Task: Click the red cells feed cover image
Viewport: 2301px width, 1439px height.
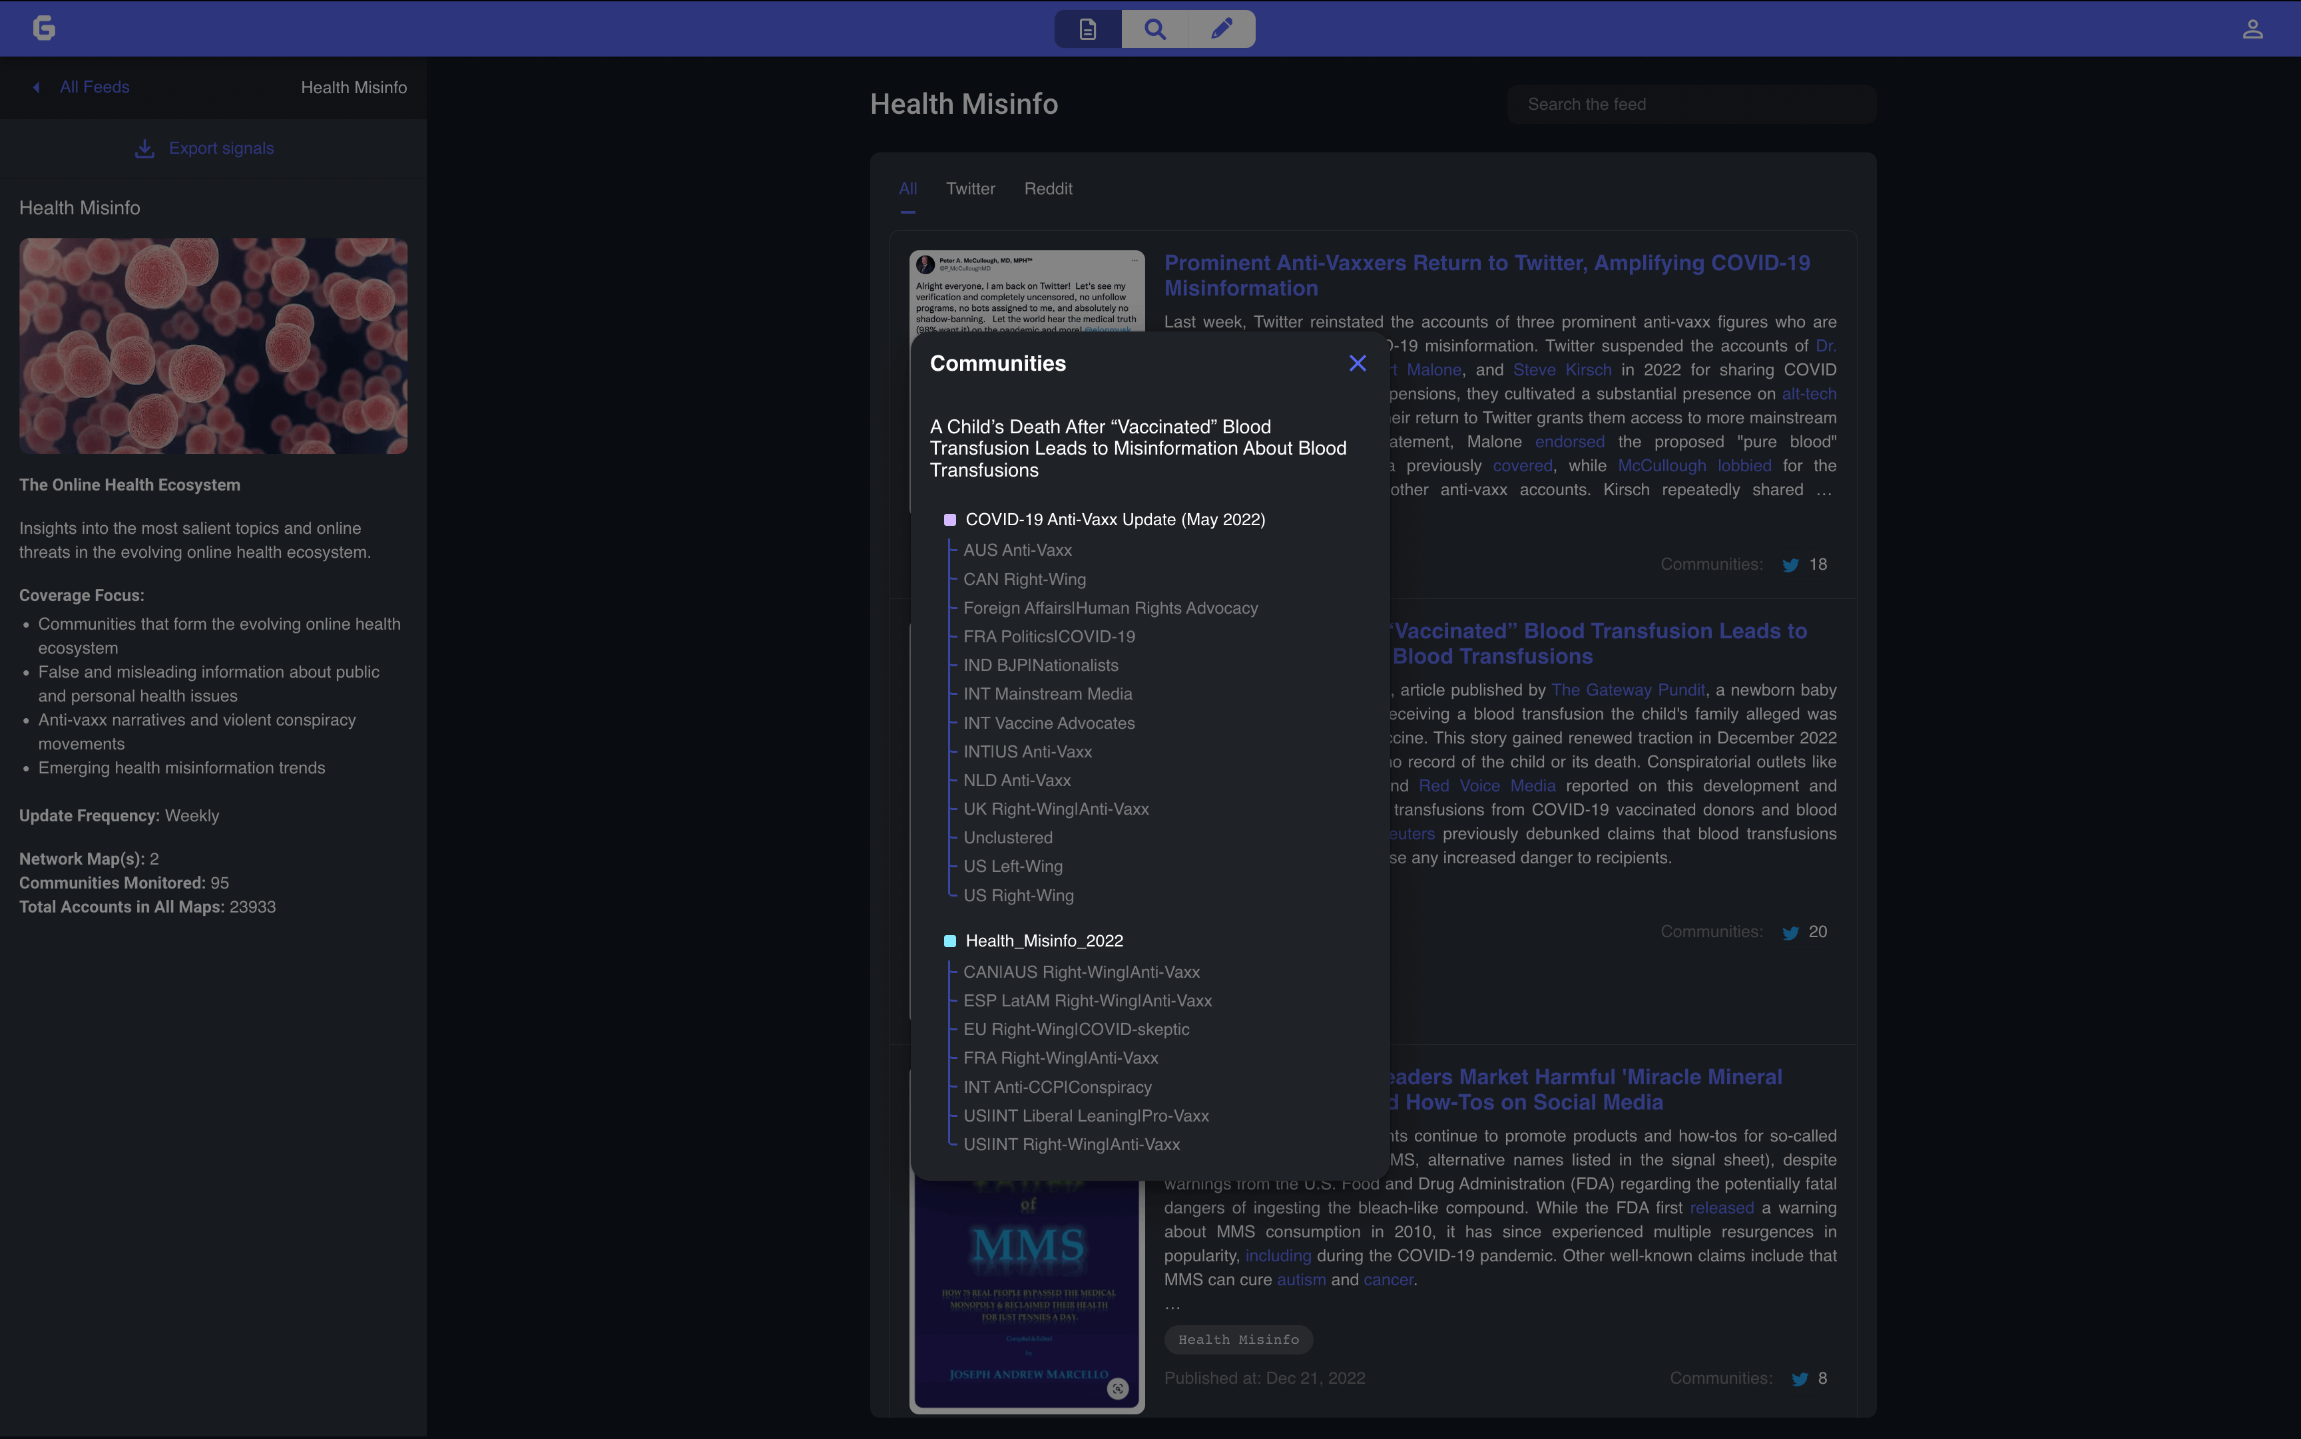Action: [213, 345]
